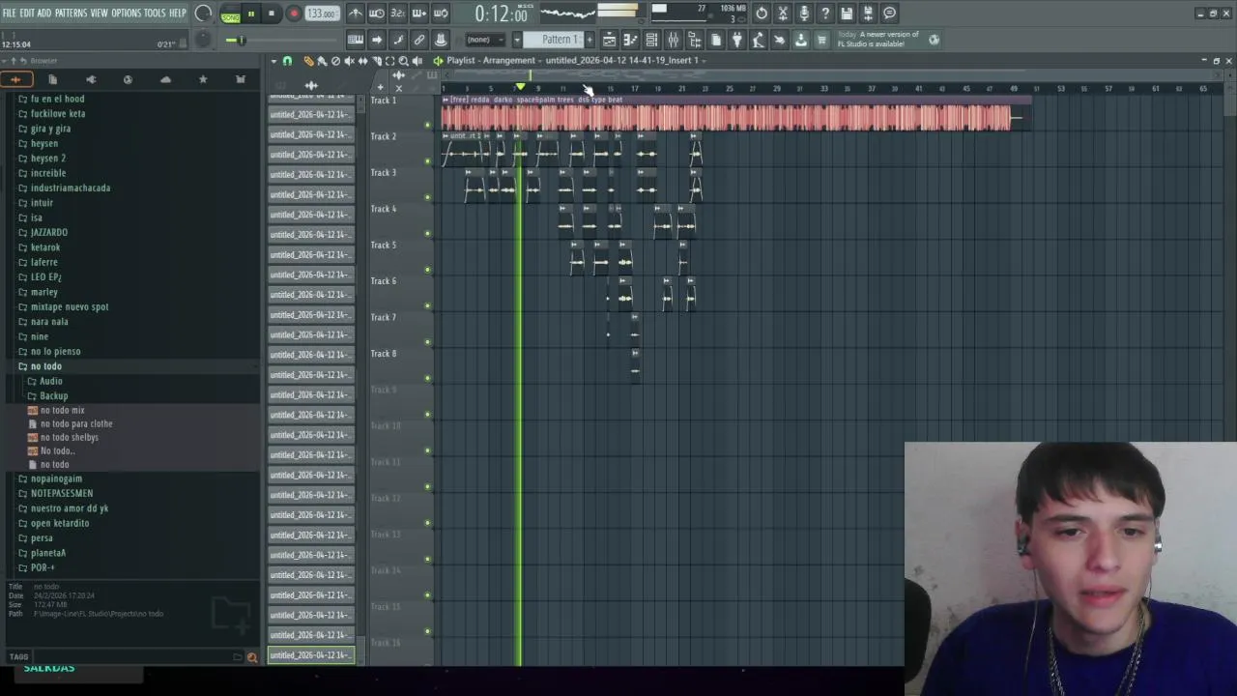The image size is (1237, 696).
Task: Select the playlist Zoom magnifier tool
Action: [x=403, y=61]
